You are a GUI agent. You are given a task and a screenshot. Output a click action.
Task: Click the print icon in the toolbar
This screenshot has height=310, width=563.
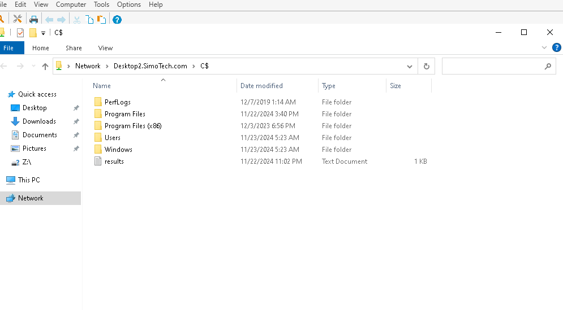coord(34,19)
